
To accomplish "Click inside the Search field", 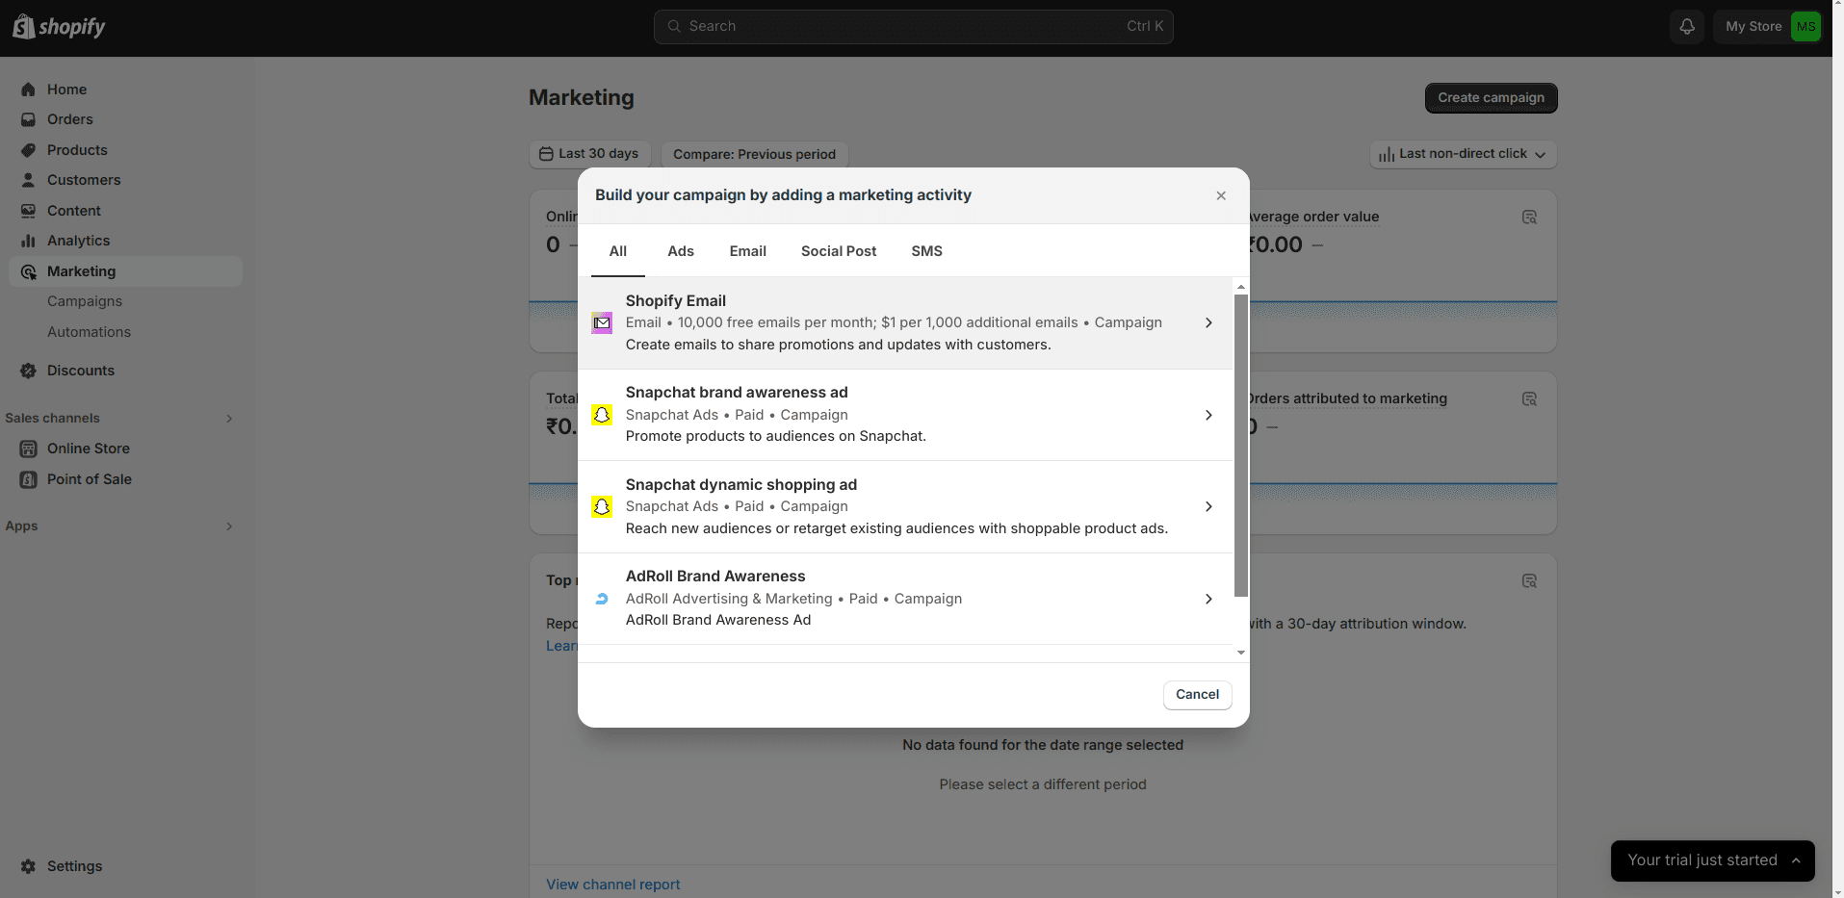I will (912, 26).
